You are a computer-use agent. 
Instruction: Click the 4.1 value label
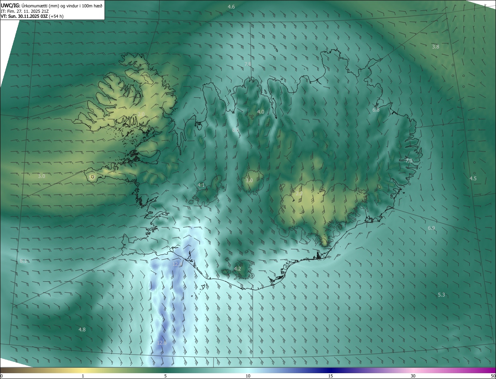pyautogui.click(x=201, y=185)
